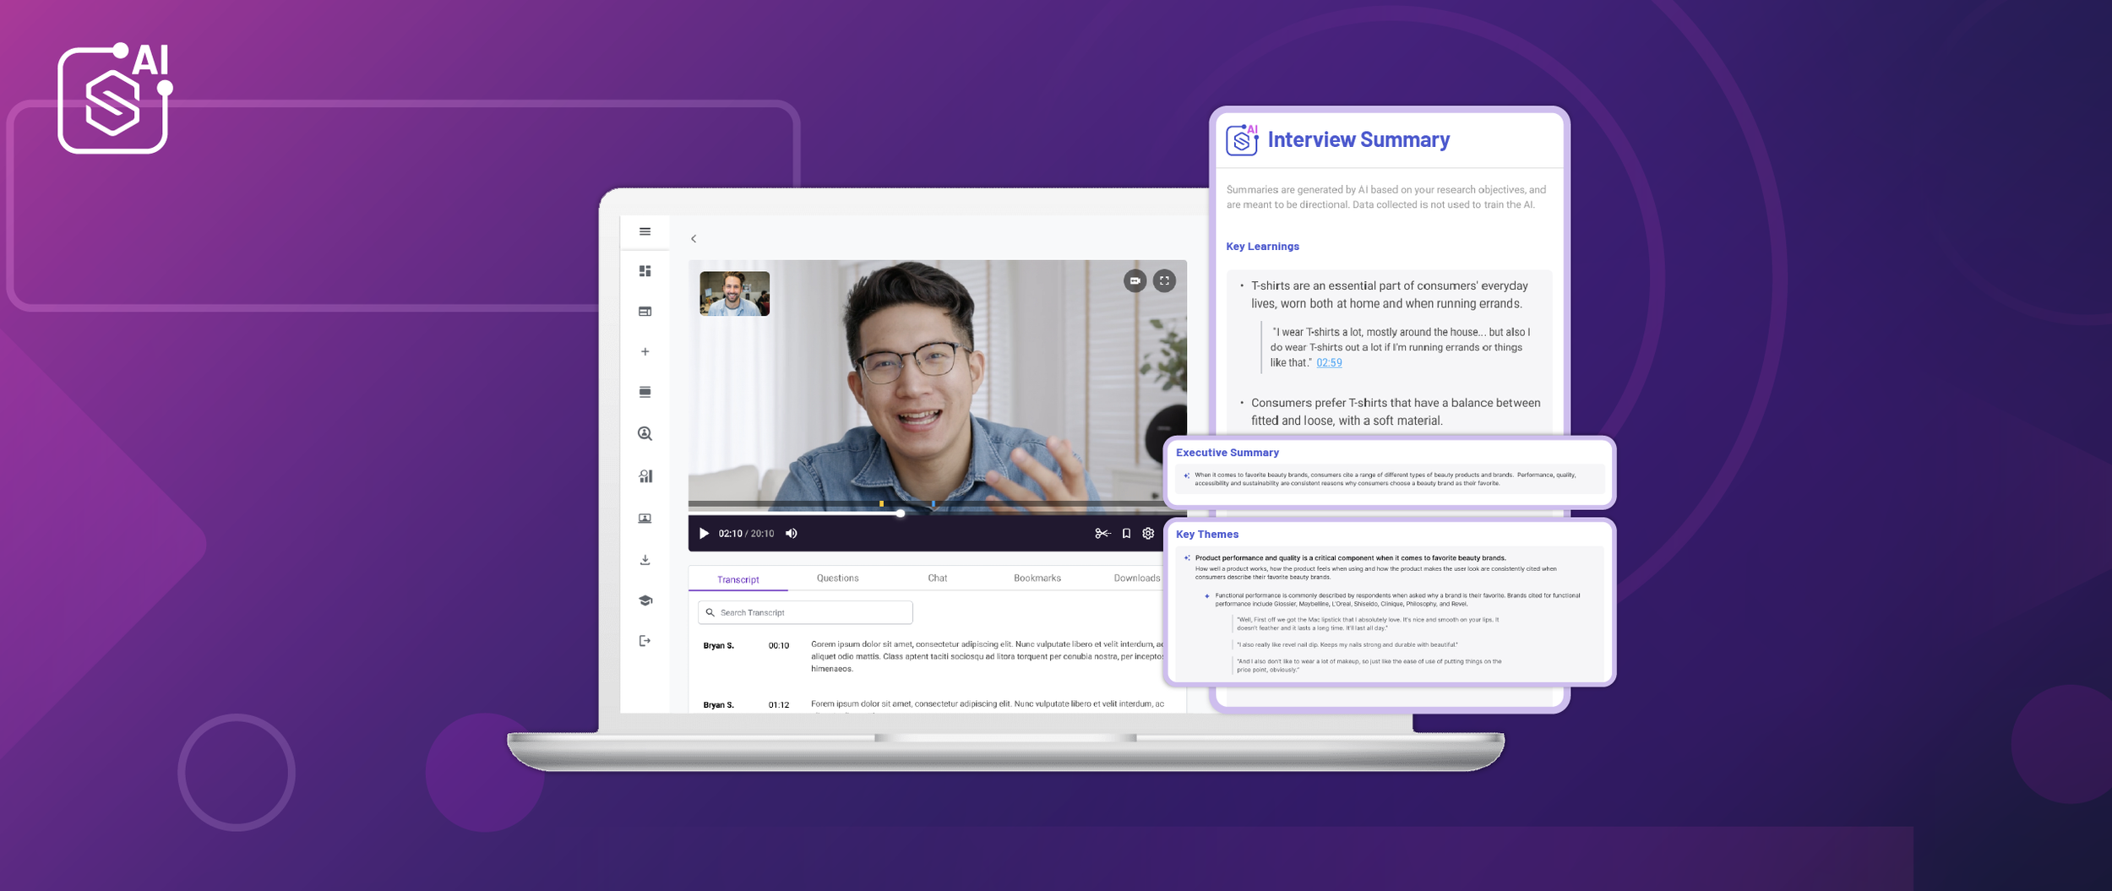2112x891 pixels.
Task: Open the hamburger menu in the sidebar
Action: coord(645,231)
